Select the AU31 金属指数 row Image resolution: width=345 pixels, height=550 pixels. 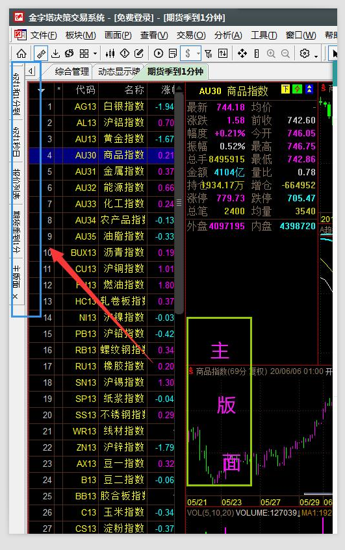coord(102,171)
